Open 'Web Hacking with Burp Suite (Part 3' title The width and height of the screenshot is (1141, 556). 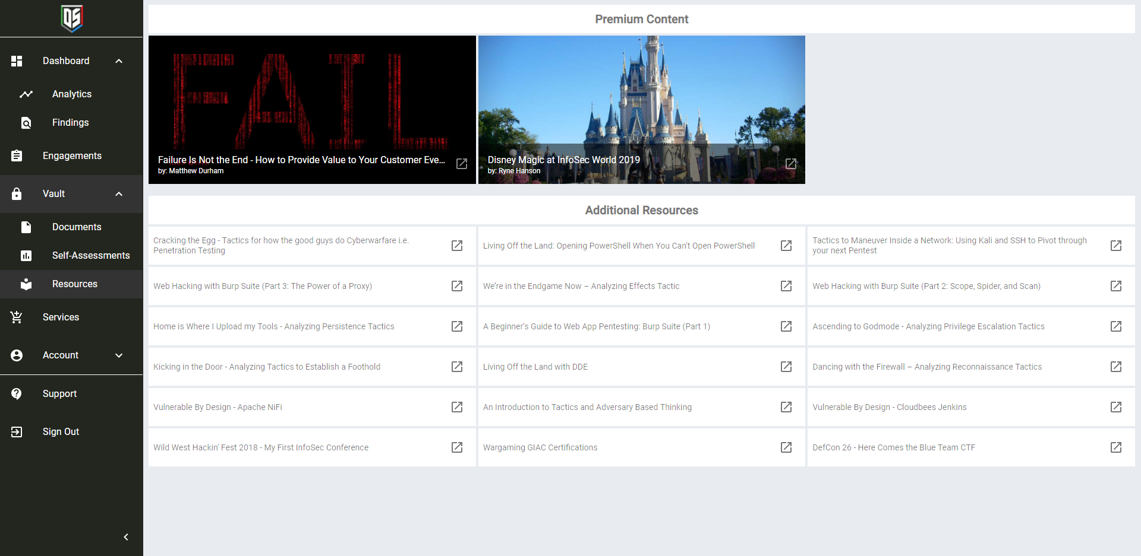click(x=263, y=286)
